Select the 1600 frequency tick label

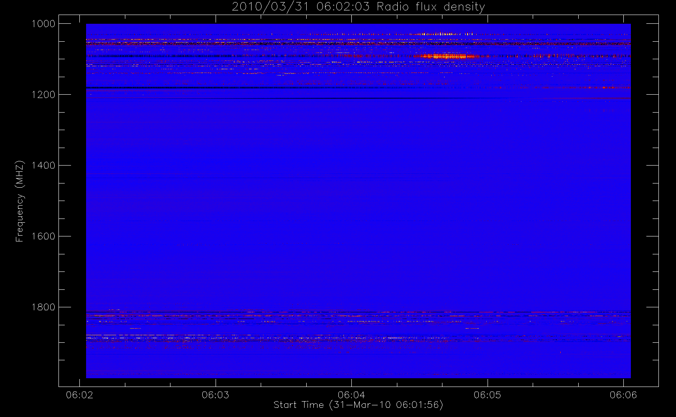[43, 236]
